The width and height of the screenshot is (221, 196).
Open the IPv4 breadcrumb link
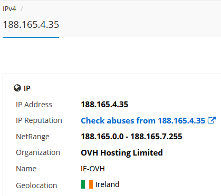tap(9, 9)
